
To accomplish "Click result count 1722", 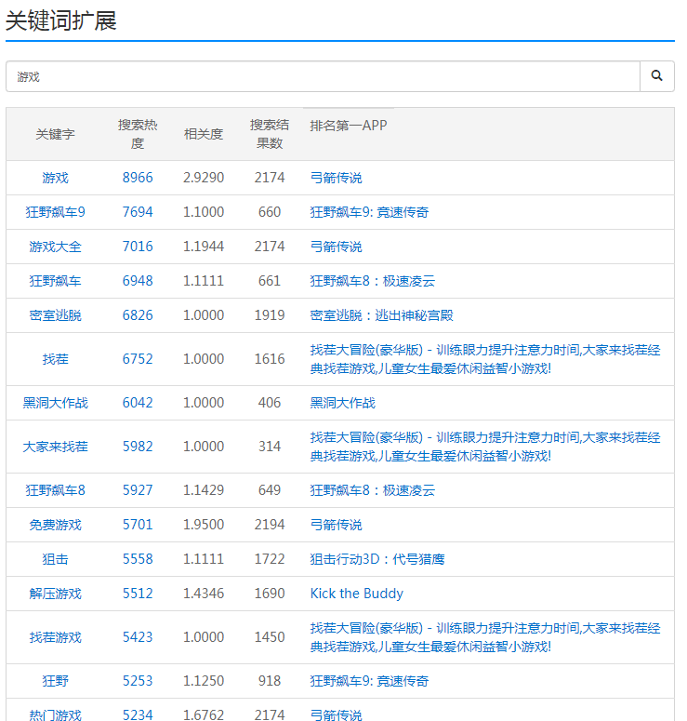I will pos(270,559).
